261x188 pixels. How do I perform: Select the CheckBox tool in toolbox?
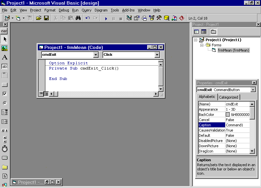tap(5, 94)
